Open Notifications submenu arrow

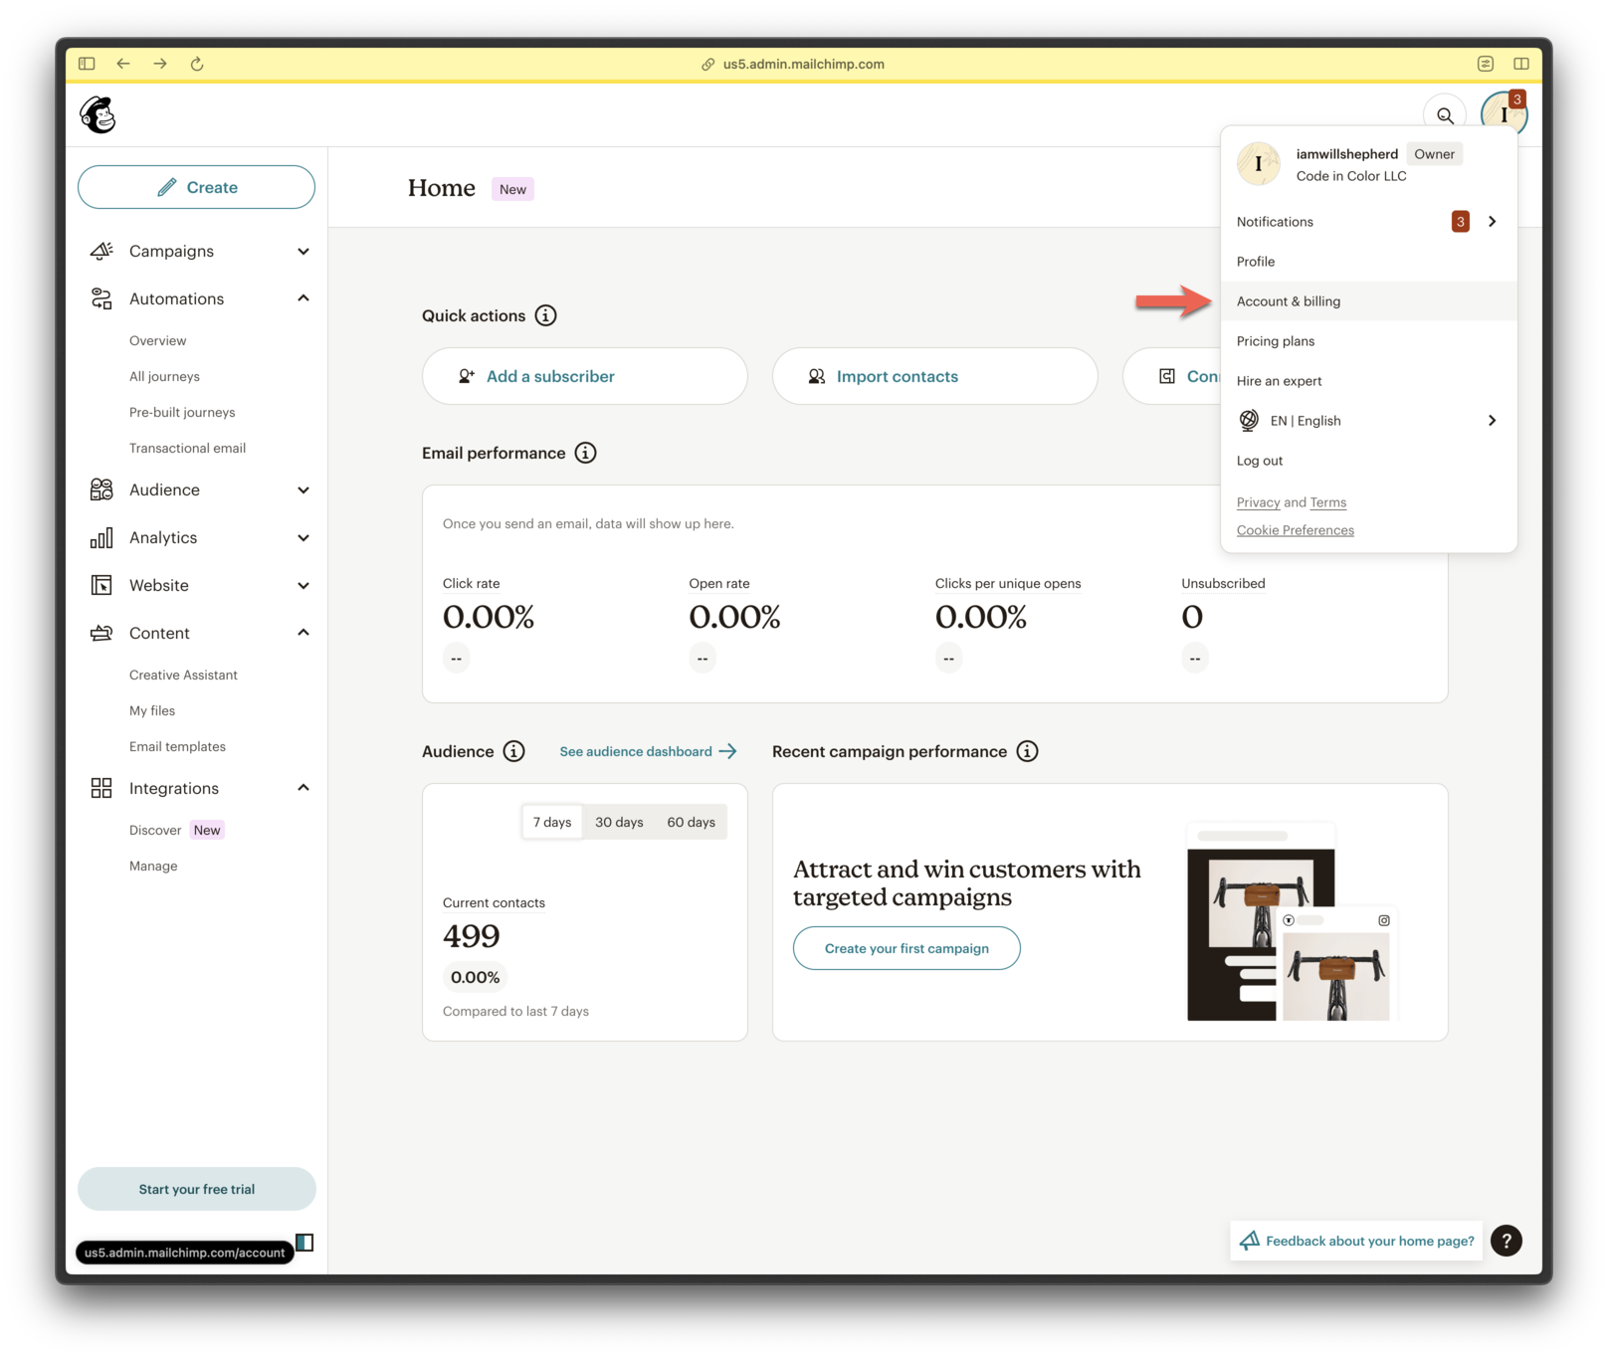(x=1492, y=221)
